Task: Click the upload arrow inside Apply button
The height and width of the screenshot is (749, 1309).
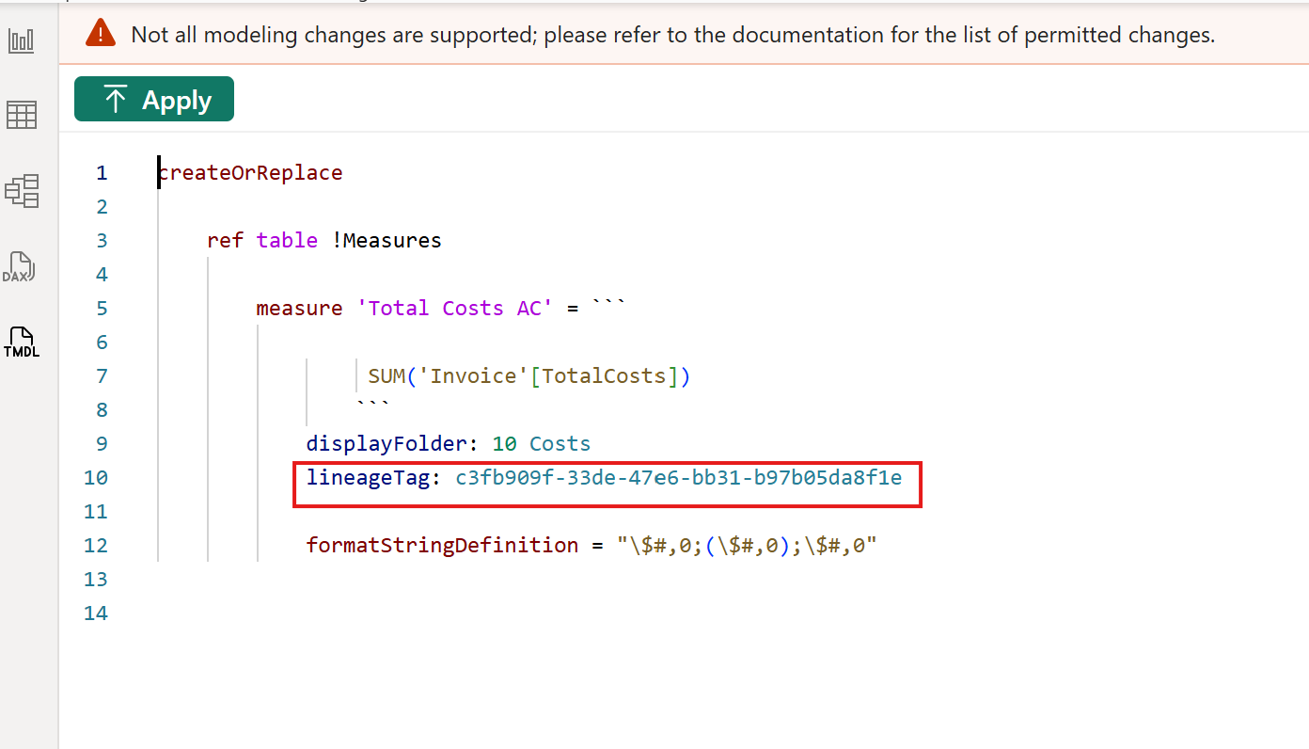Action: tap(115, 98)
